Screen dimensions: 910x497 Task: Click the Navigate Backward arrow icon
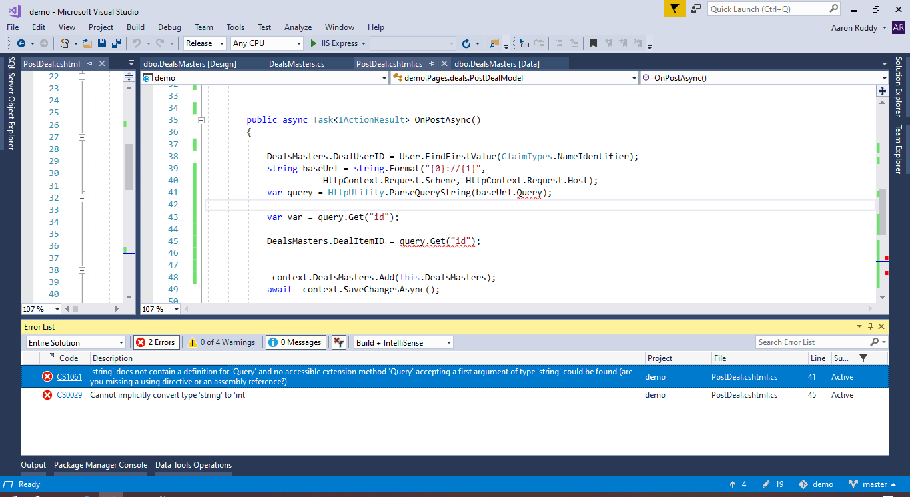pos(21,43)
